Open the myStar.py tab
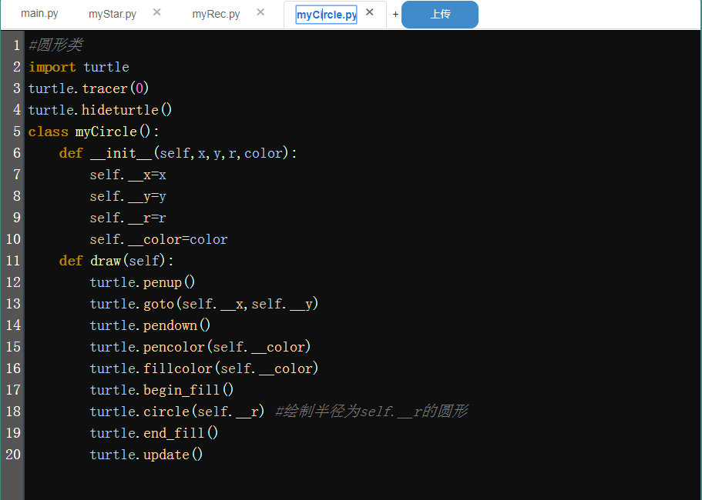The width and height of the screenshot is (702, 500). tap(113, 14)
